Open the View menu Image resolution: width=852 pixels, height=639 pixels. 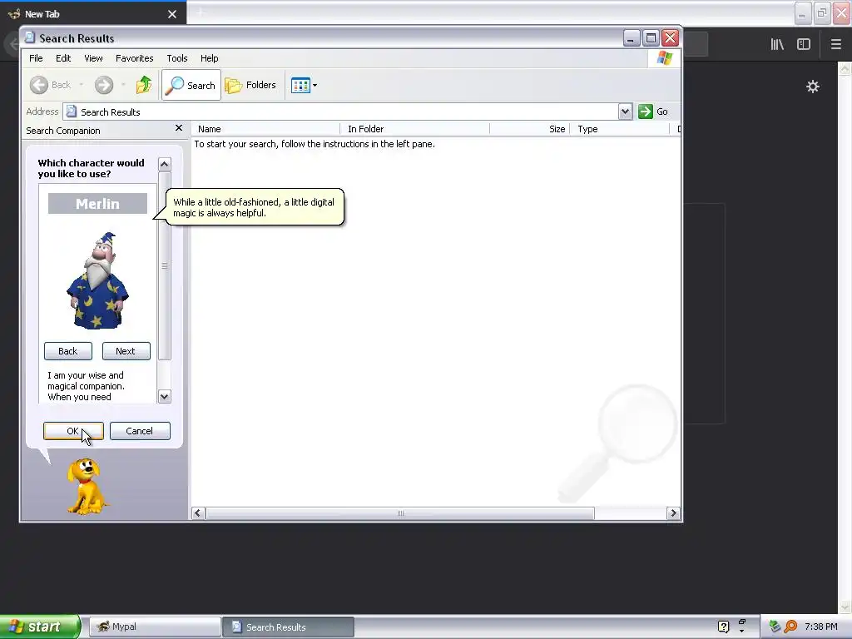93,58
